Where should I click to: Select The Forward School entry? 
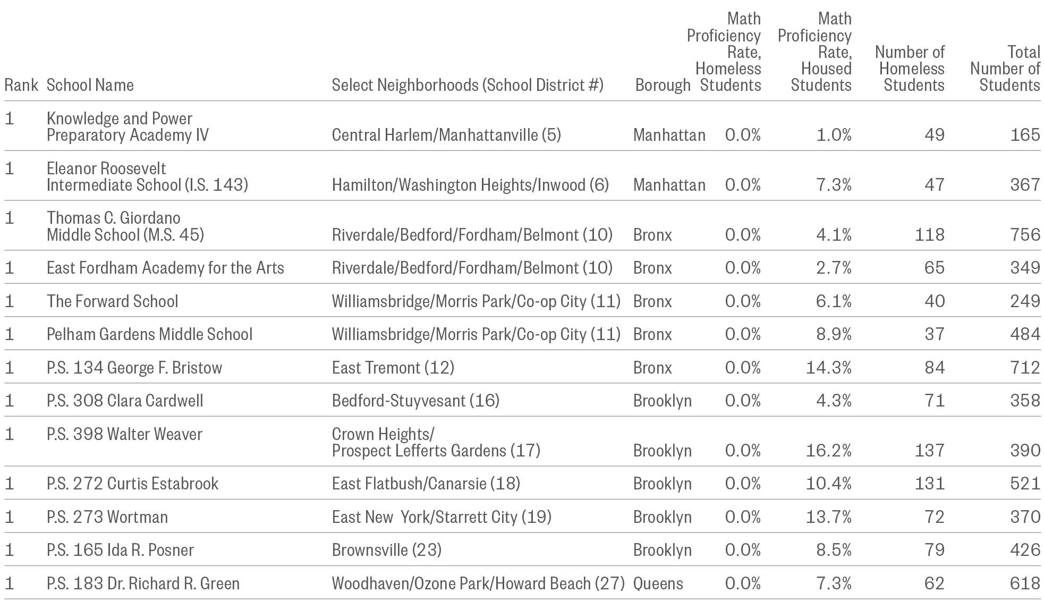[x=112, y=301]
